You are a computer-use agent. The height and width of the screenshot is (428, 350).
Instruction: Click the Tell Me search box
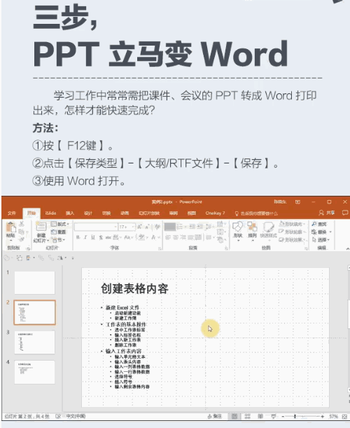256,213
